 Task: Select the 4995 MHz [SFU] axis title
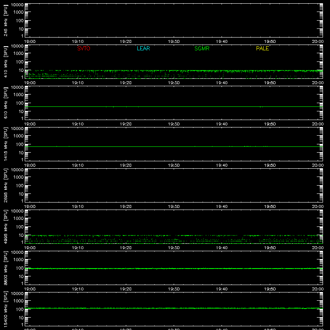click(x=5, y=226)
